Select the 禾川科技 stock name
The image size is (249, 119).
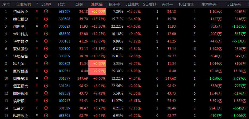21,34
